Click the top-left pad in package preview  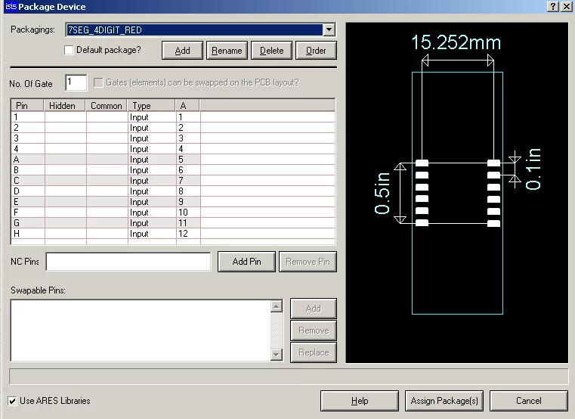[x=422, y=163]
